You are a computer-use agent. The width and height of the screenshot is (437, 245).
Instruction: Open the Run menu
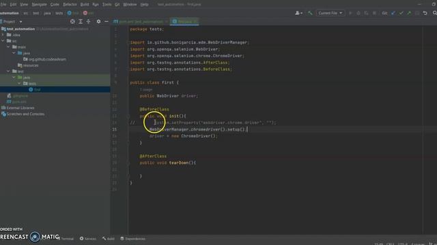coord(96,5)
